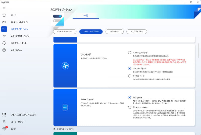Image resolution: width=201 pixels, height=135 pixels.
Task: Open the ユーザーセンター person icon
Action: pos(4,122)
